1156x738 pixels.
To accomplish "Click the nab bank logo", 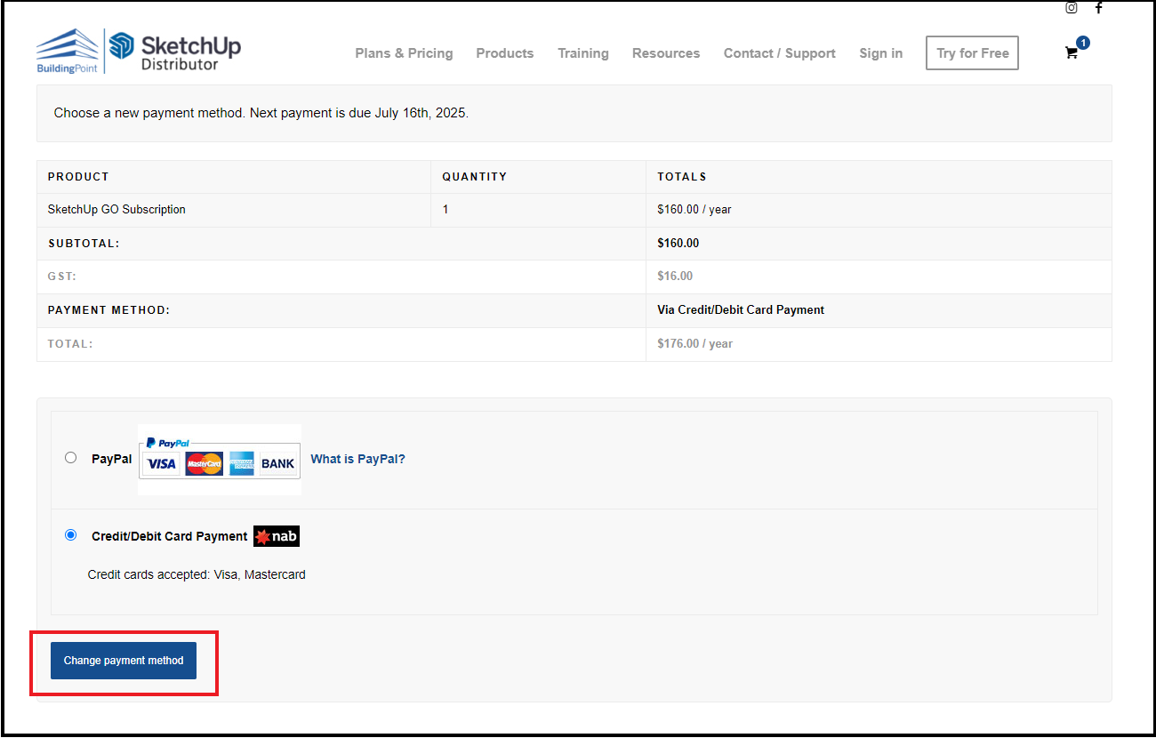I will (x=277, y=536).
